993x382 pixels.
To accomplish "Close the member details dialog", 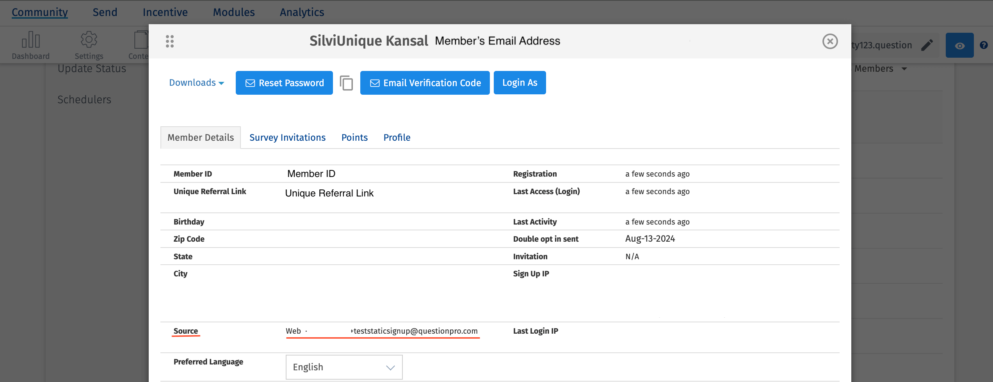I will click(830, 41).
